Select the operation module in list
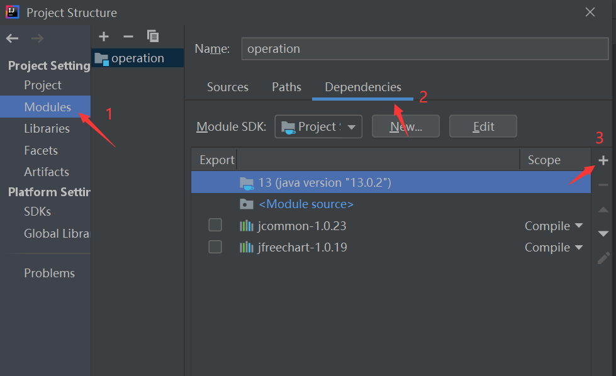616x376 pixels. [137, 58]
